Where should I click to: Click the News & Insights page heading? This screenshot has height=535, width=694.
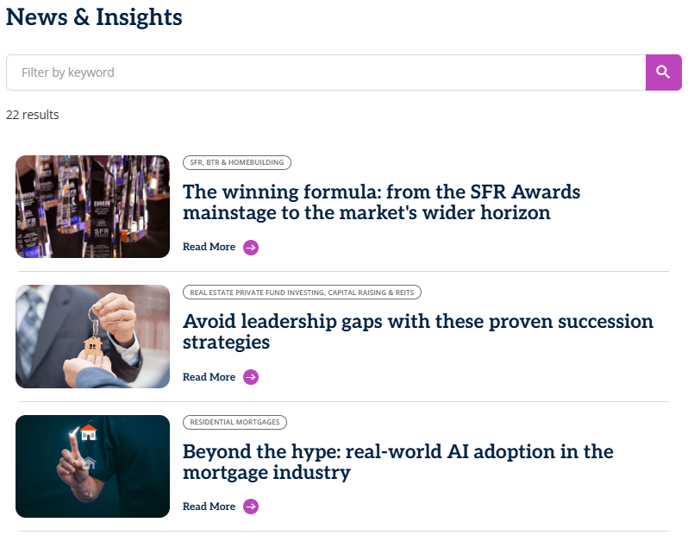point(94,16)
